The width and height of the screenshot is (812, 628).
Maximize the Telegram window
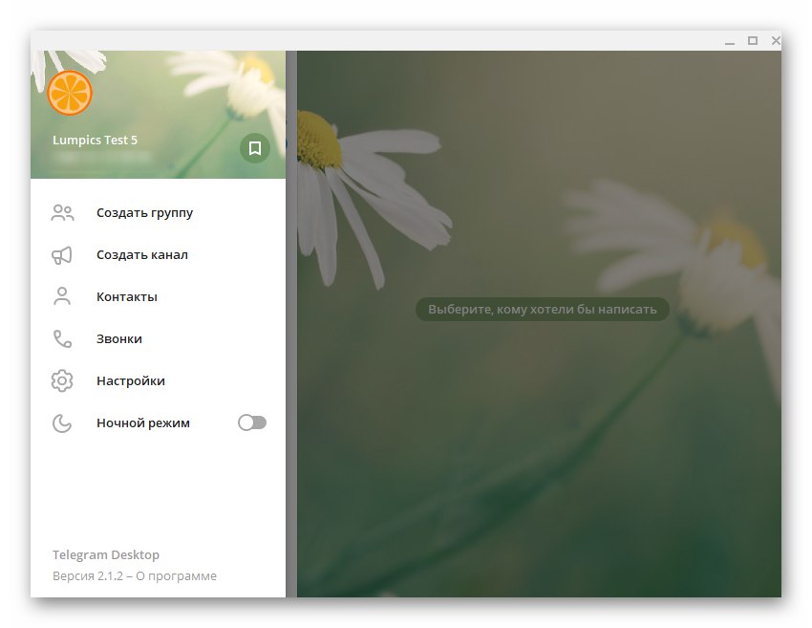pyautogui.click(x=753, y=40)
